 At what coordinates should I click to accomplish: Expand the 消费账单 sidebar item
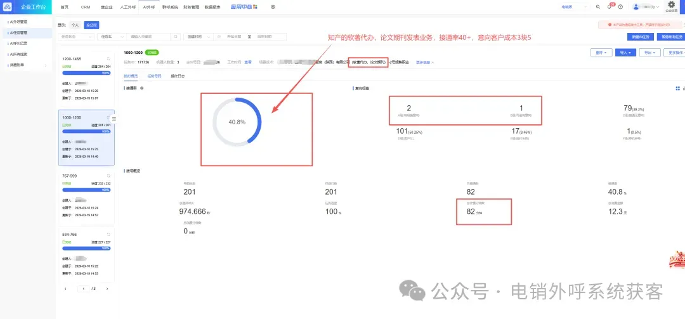pos(26,65)
